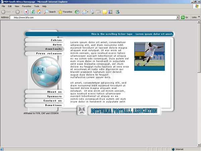201x151 pixels.
Task: Click the football player photo thumbnail
Action: [x=149, y=54]
